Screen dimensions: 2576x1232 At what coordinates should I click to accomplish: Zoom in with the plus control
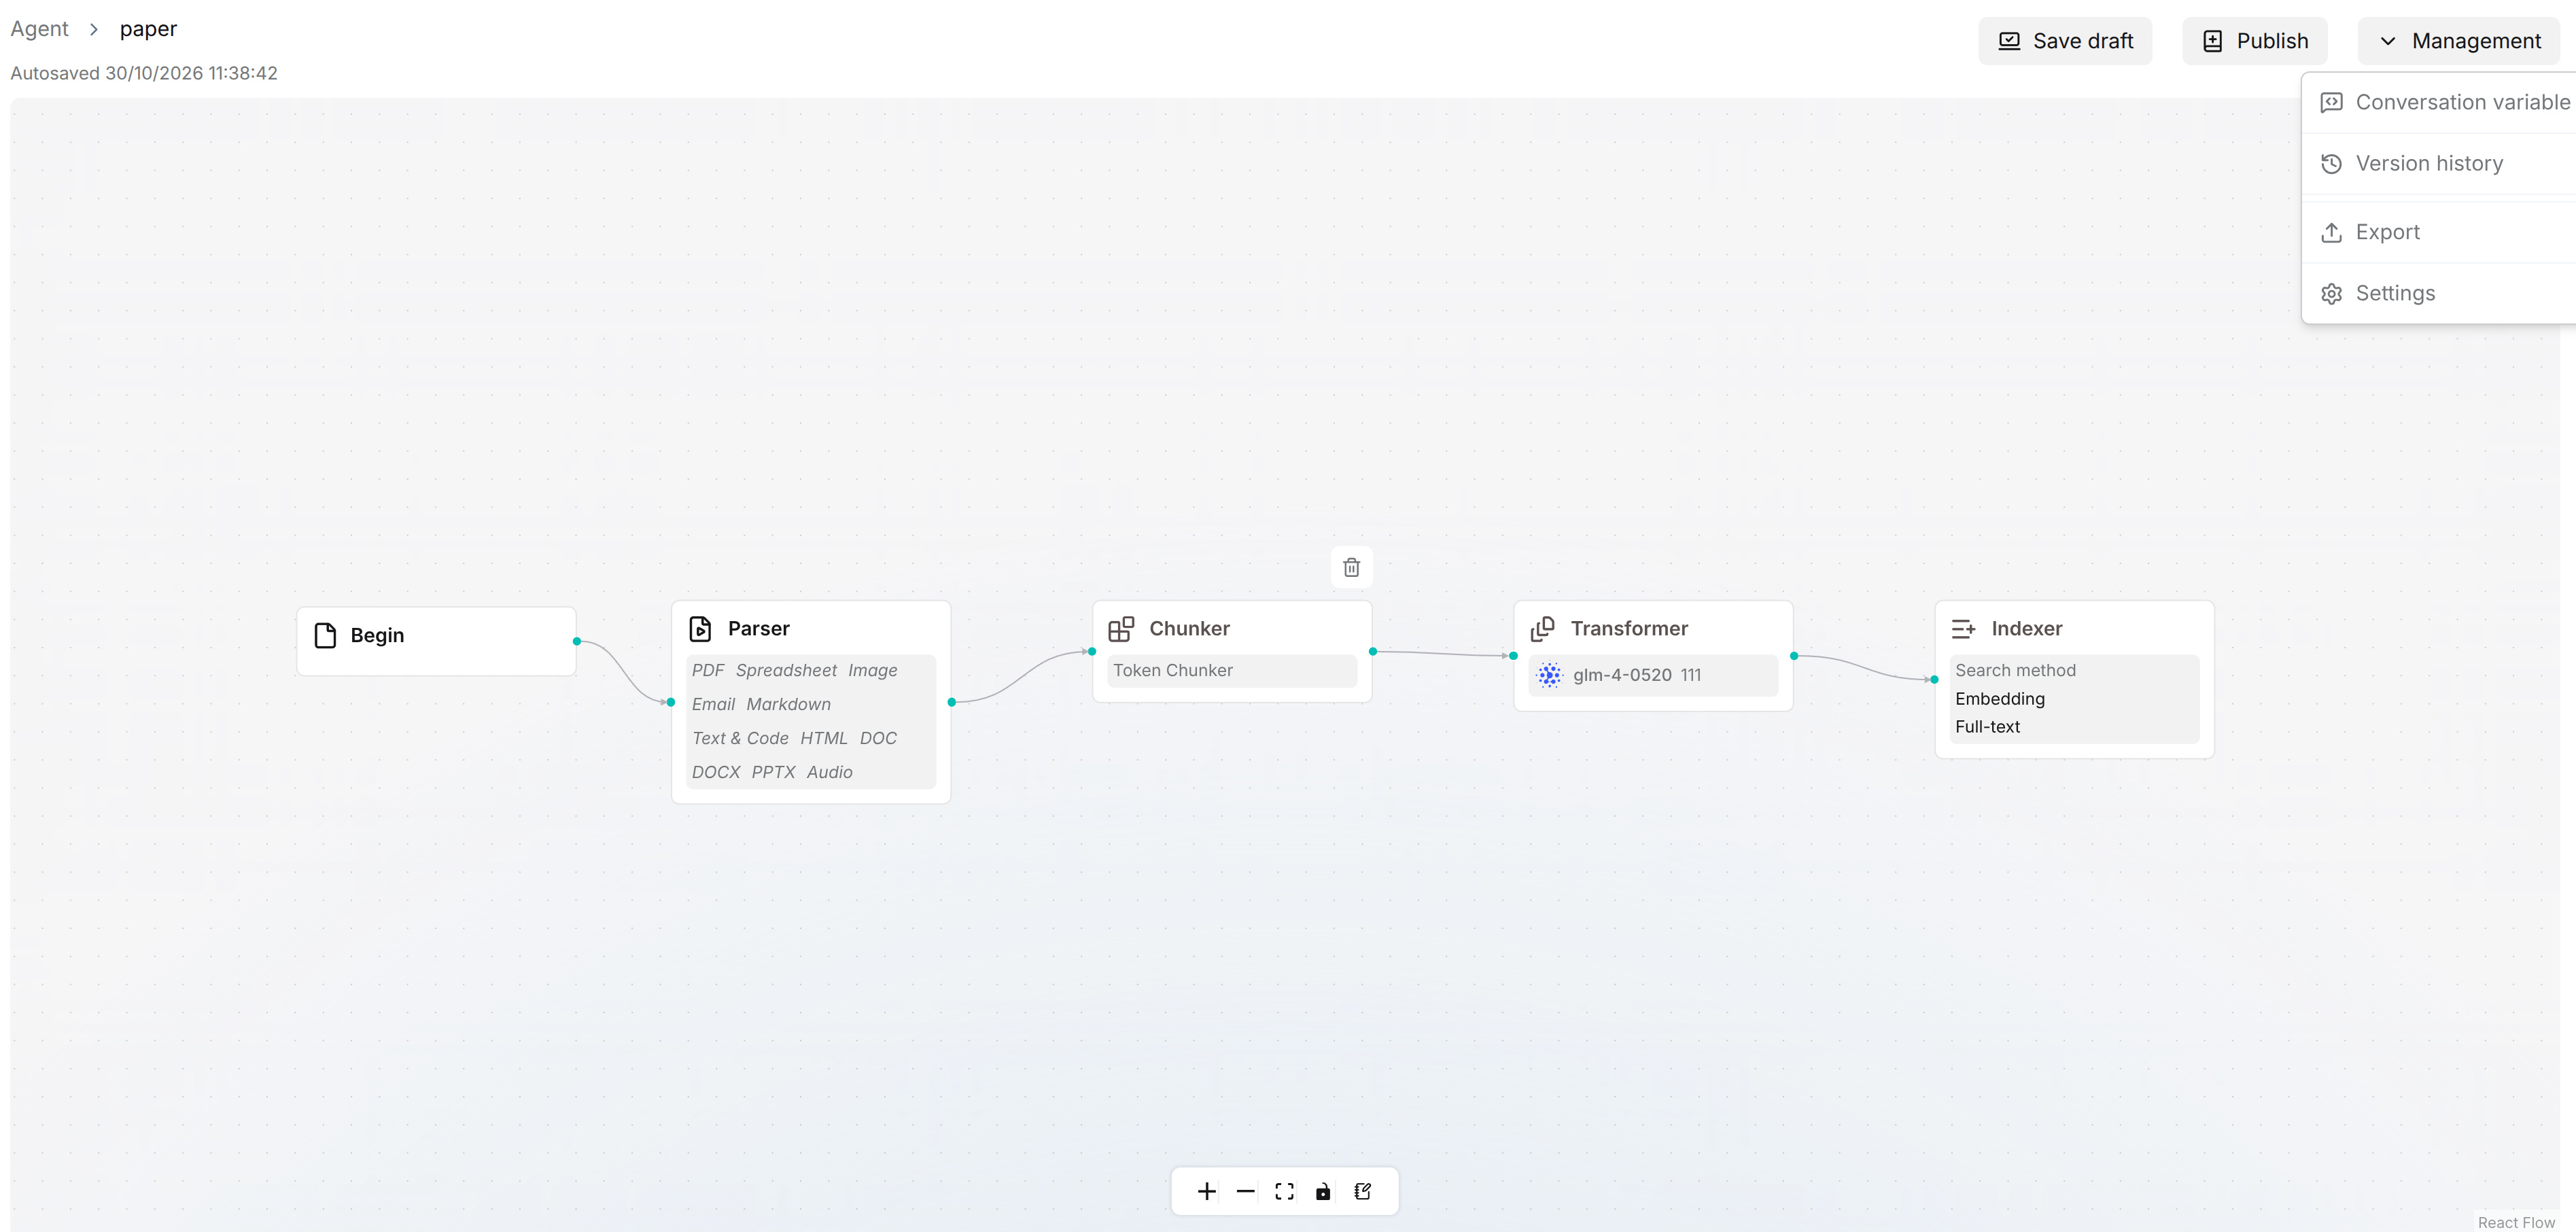[1207, 1191]
